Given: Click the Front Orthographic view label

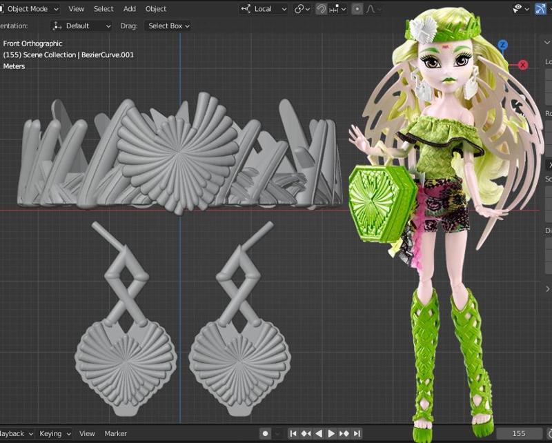Looking at the screenshot, I should (32, 43).
